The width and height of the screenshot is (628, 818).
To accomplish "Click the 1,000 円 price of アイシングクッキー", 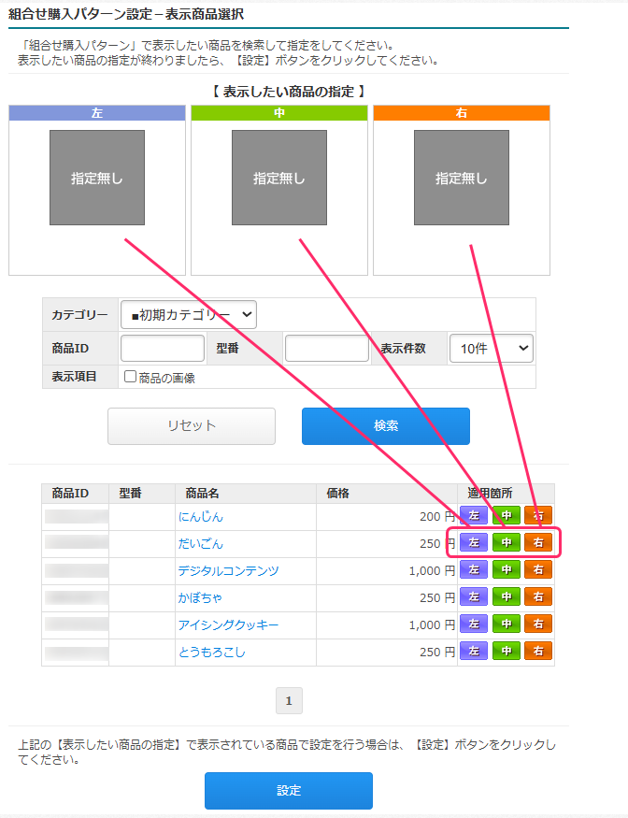I will [x=432, y=625].
